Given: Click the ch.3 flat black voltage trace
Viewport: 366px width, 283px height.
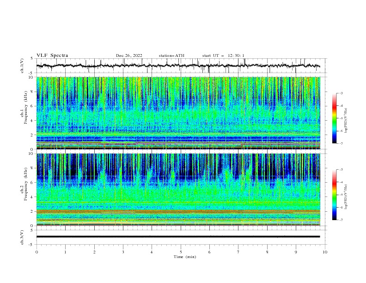Looking at the screenshot, I should pyautogui.click(x=178, y=237).
